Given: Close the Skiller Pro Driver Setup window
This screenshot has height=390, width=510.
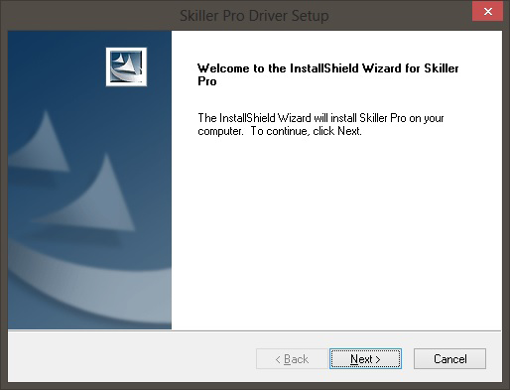Looking at the screenshot, I should 487,12.
